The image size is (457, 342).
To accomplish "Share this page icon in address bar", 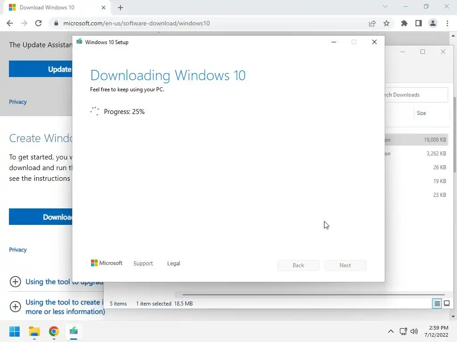I will [x=372, y=23].
